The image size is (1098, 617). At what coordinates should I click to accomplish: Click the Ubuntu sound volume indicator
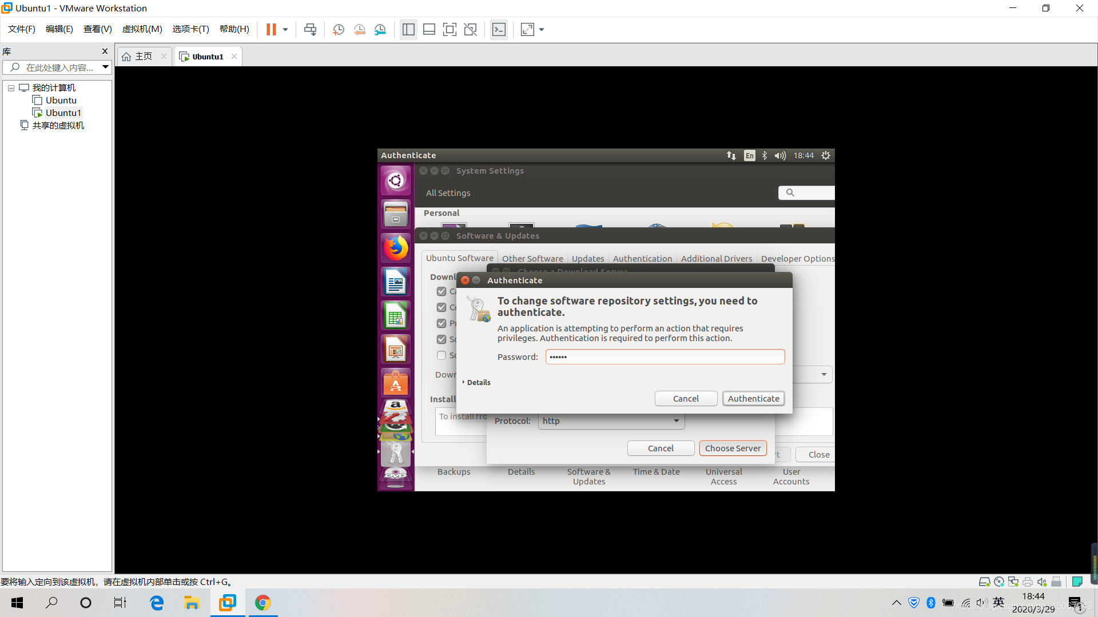pos(780,155)
